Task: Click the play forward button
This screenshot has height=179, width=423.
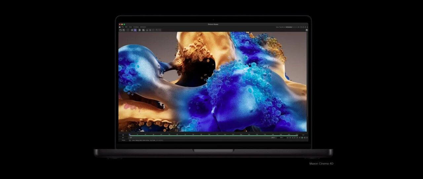Action: point(295,138)
